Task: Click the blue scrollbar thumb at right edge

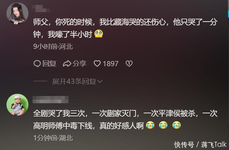Action: (228, 14)
